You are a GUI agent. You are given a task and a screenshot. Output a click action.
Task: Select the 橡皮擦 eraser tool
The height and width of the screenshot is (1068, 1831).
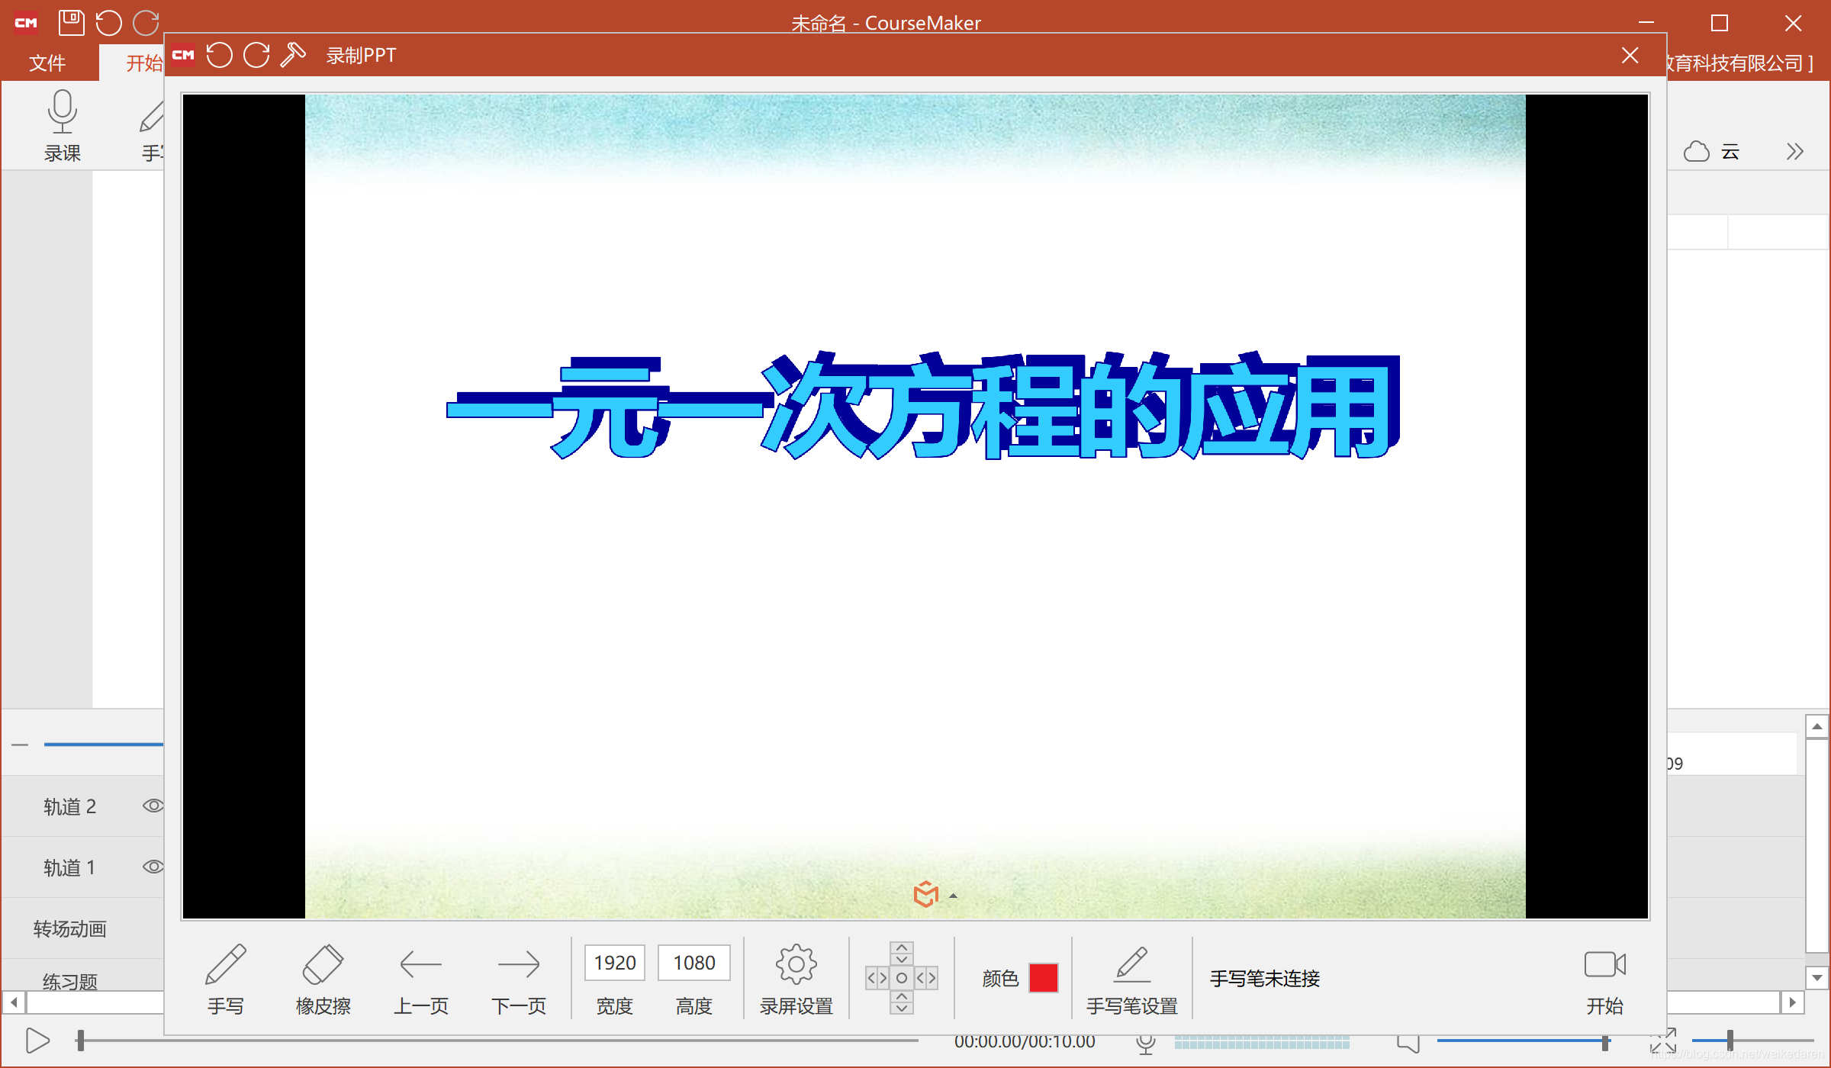[323, 979]
